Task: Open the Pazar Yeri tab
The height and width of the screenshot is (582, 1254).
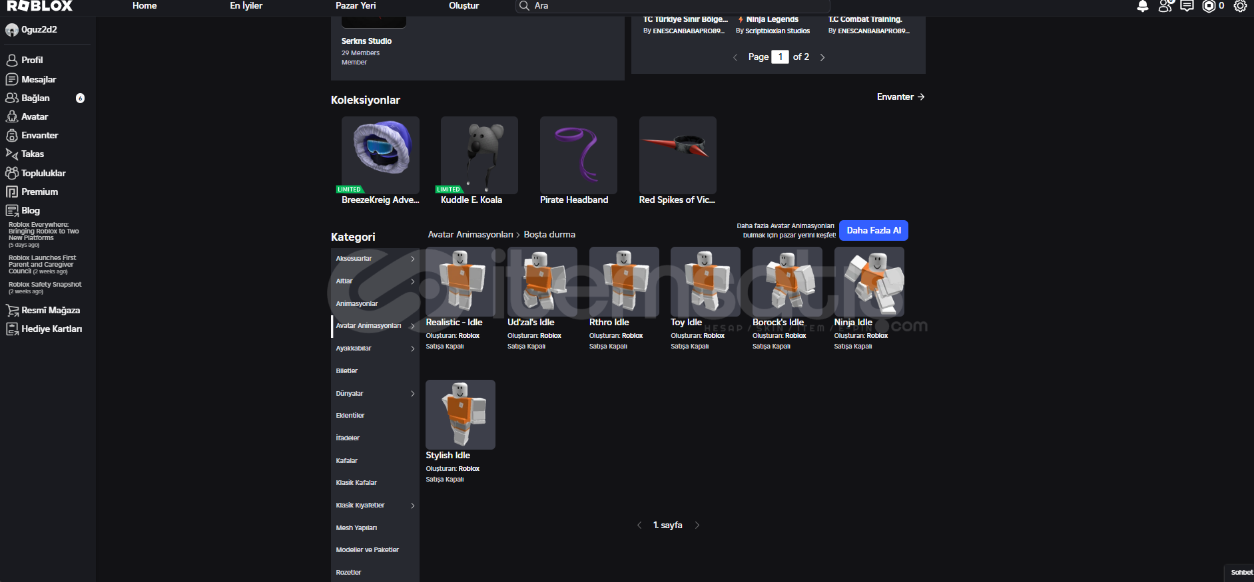Action: coord(356,6)
